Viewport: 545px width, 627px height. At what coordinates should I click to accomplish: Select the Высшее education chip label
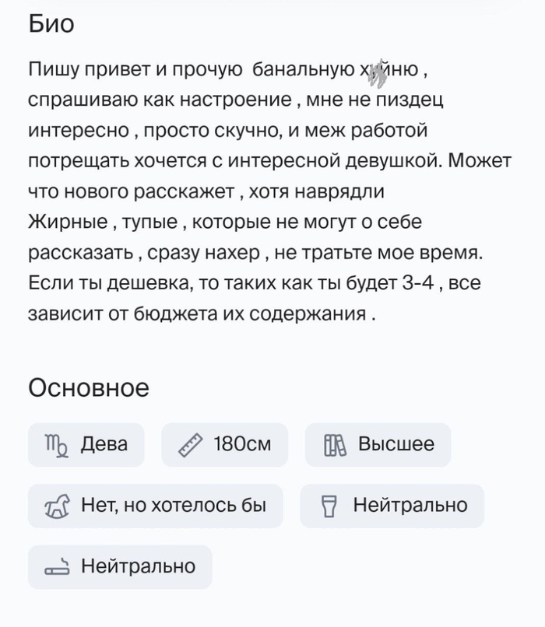(x=396, y=445)
